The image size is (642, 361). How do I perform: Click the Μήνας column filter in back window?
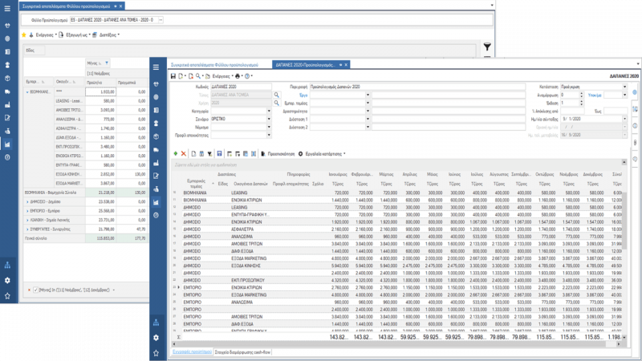[107, 63]
